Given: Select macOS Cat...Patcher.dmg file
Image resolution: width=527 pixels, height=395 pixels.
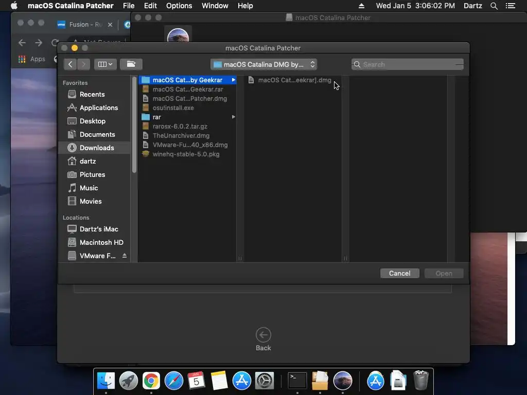Looking at the screenshot, I should (x=187, y=99).
